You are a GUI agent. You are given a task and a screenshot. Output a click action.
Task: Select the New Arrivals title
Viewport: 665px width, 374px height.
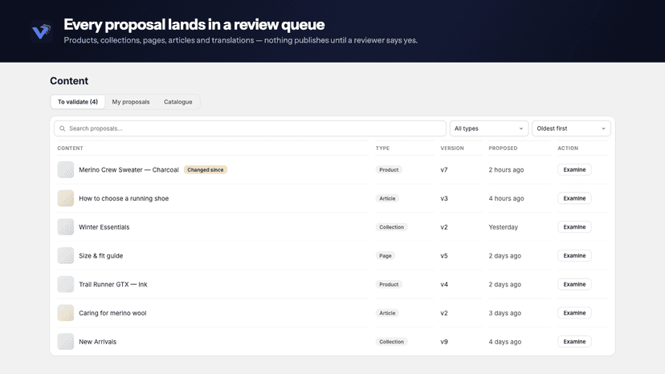click(97, 342)
